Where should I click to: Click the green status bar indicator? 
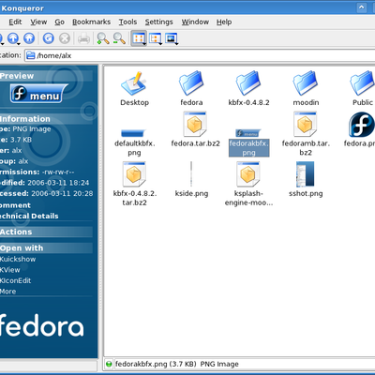[x=109, y=364]
